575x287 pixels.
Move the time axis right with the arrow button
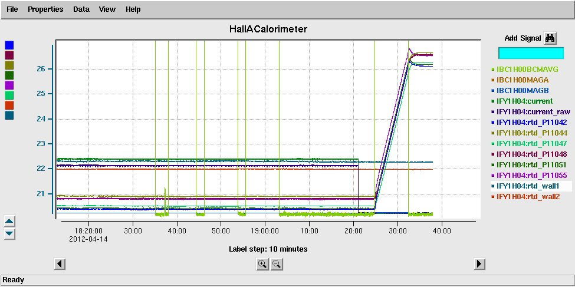479,264
